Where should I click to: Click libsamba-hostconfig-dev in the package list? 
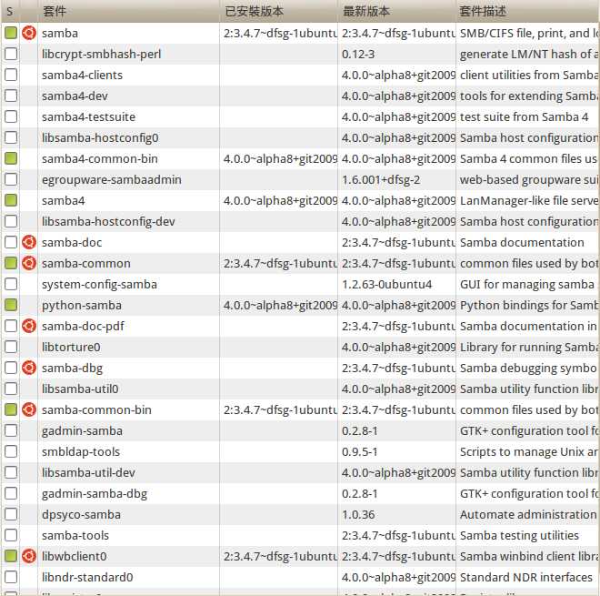click(x=108, y=221)
